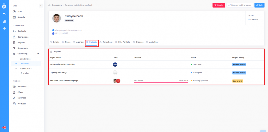Image resolution: width=268 pixels, height=132 pixels.
Task: Click the UK flag language icon
Action: click(4, 127)
